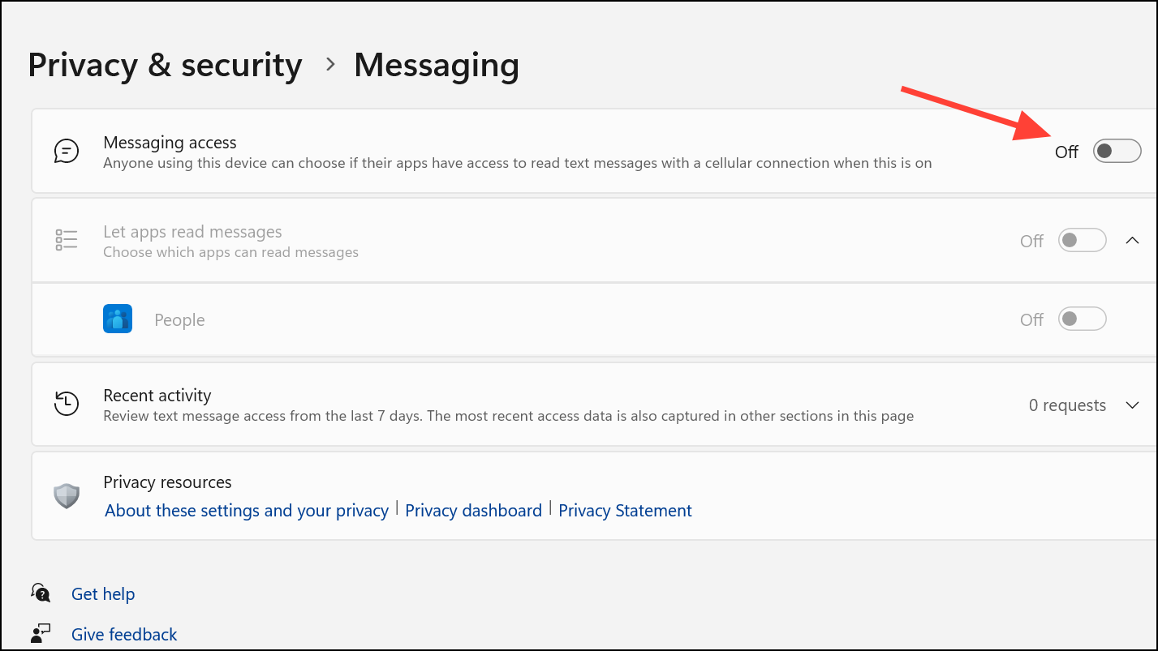Viewport: 1158px width, 651px height.
Task: Turn on the Messaging access toggle
Action: pos(1117,151)
